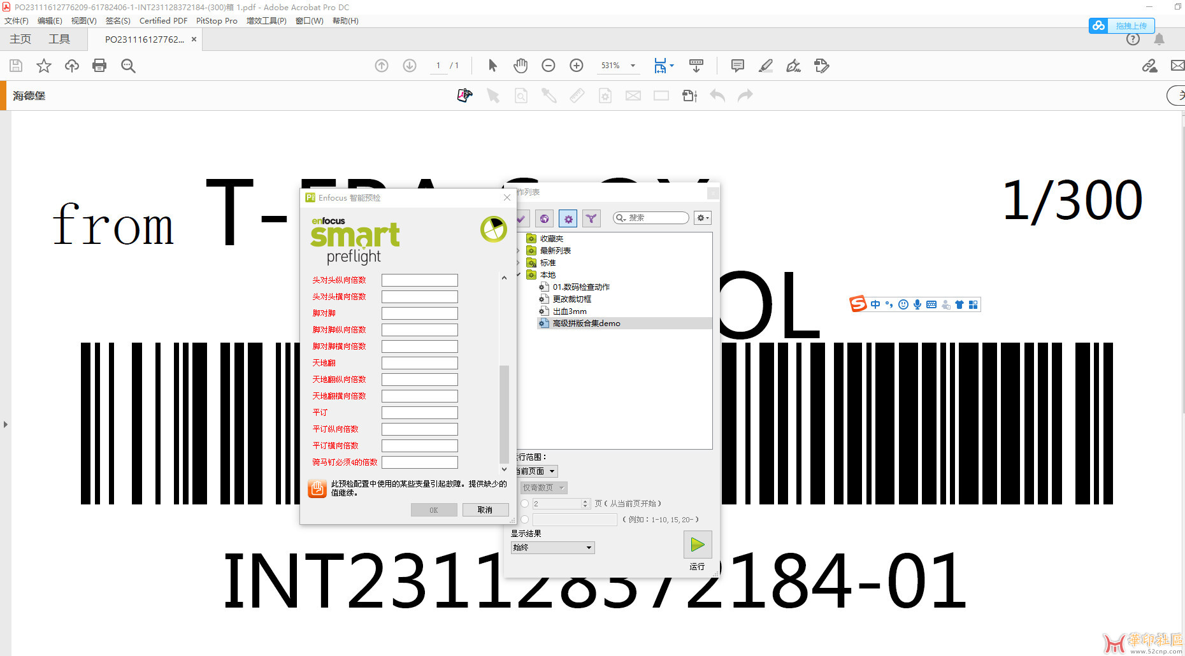Click the zoom out minus icon
The image size is (1185, 656).
coord(549,66)
